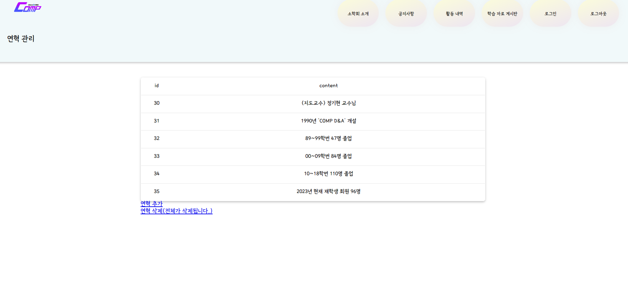Viewport: 628px width, 297px height.
Task: Open the 소학회 소개 menu
Action: coord(358,14)
